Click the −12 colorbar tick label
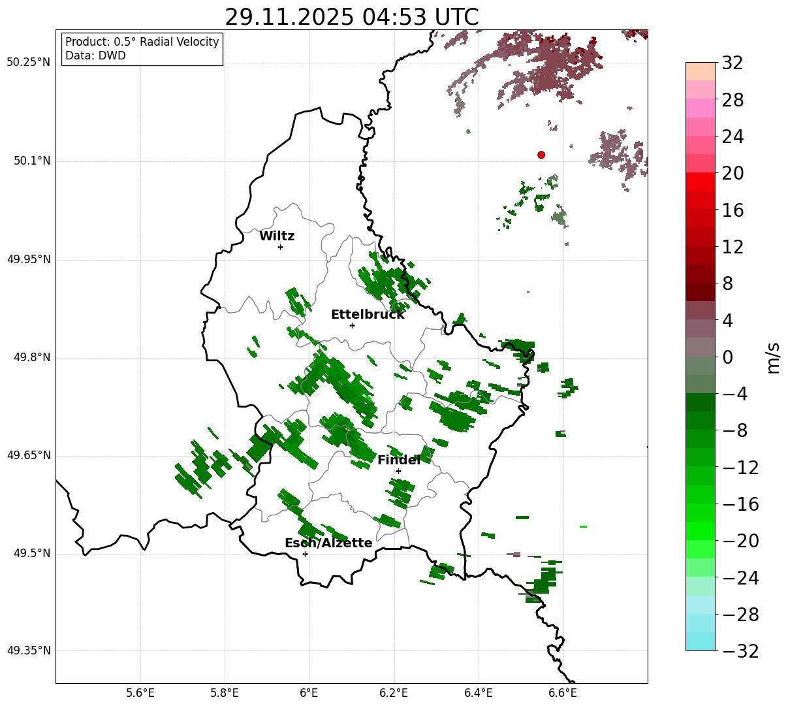This screenshot has height=706, width=788. click(x=740, y=468)
